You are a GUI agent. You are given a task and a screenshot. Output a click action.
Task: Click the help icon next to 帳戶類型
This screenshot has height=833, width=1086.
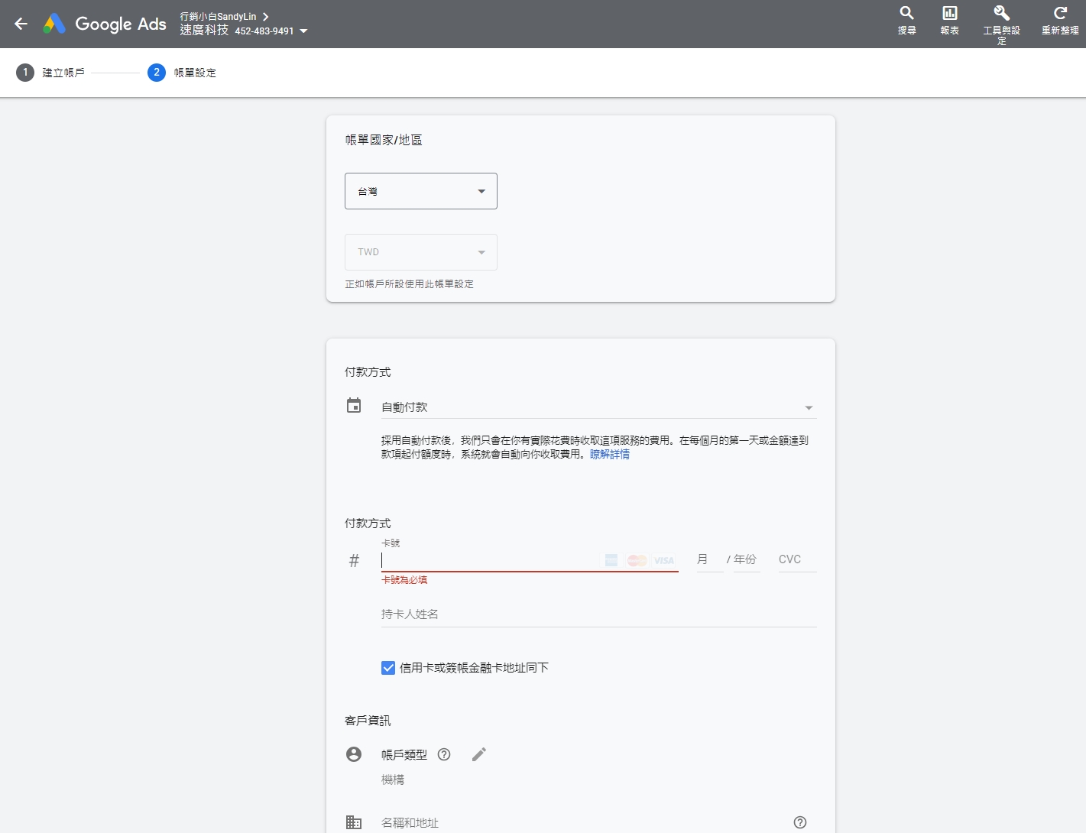[x=444, y=754]
